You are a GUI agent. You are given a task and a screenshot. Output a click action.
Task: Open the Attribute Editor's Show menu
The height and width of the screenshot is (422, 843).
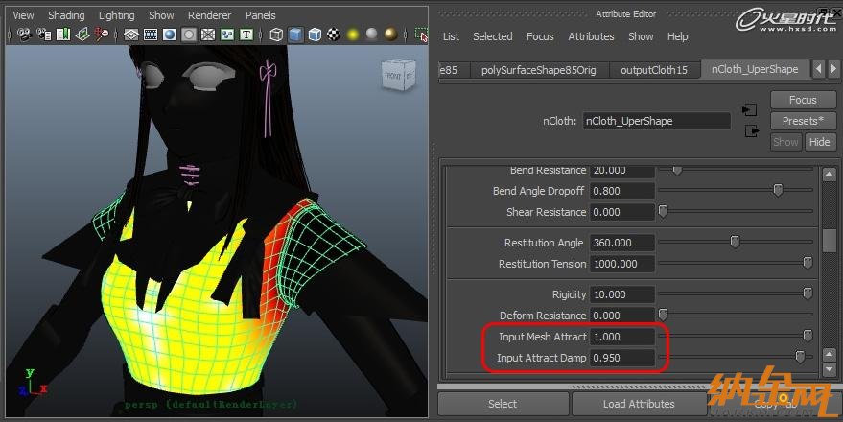pos(641,36)
